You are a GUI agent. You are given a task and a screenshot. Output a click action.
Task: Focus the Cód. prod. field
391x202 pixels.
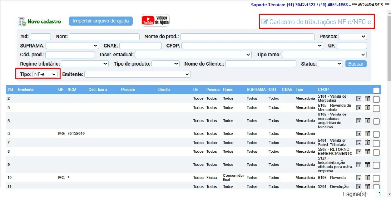[x=70, y=55]
